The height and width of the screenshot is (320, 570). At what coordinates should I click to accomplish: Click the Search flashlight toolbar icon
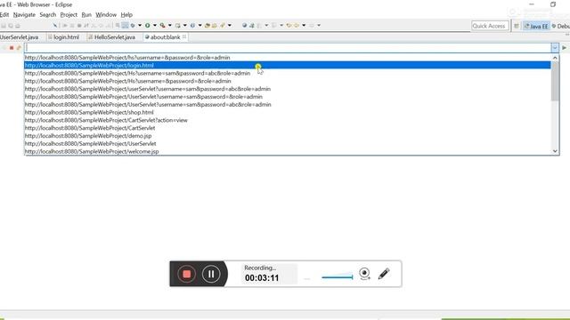(x=223, y=26)
